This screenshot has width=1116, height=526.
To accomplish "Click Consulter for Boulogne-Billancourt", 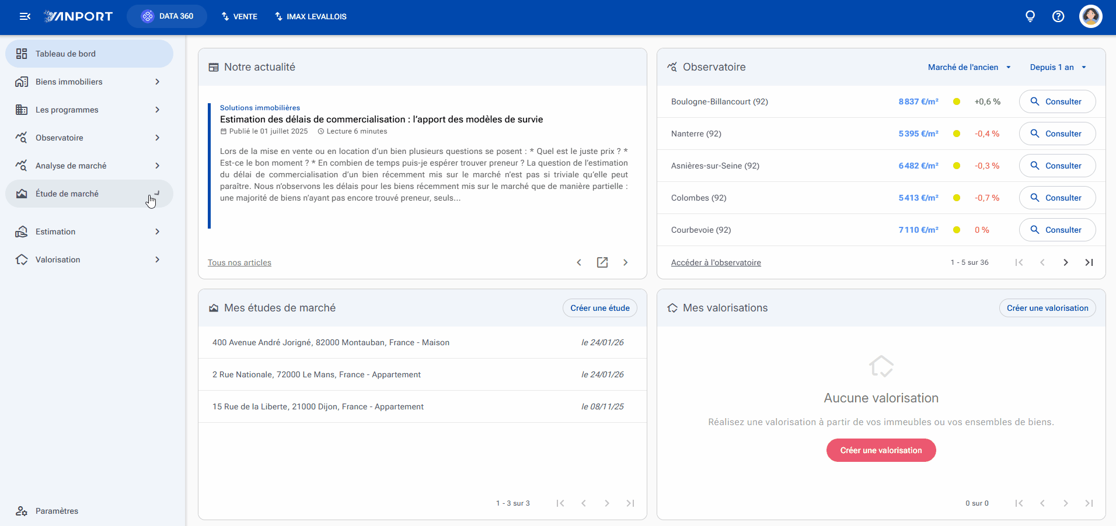I will 1057,101.
